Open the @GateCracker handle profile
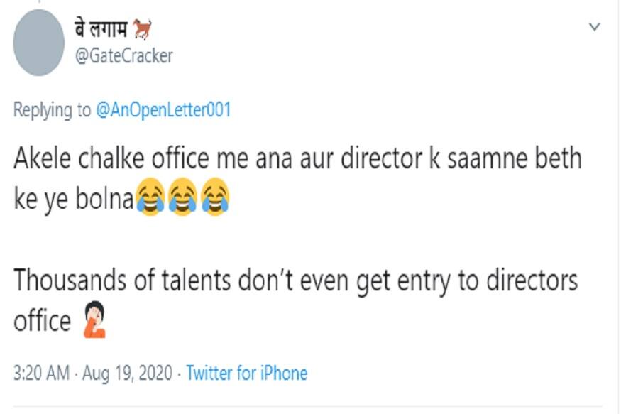 [x=123, y=56]
